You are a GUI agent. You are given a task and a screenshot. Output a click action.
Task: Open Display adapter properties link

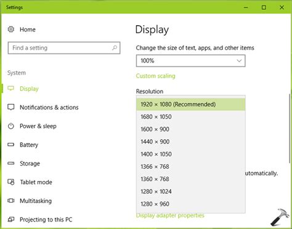click(170, 215)
